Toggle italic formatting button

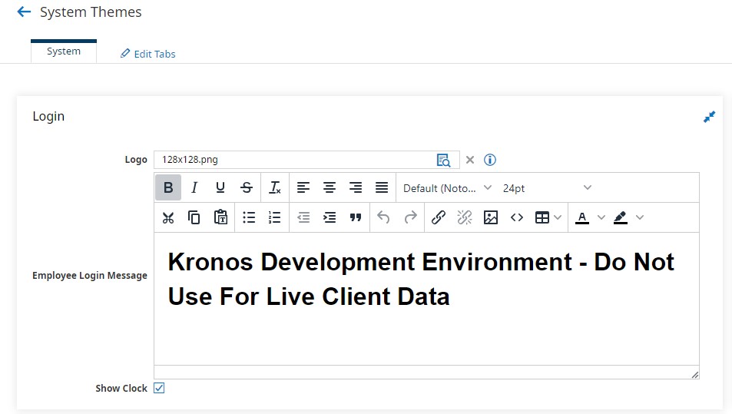(194, 187)
